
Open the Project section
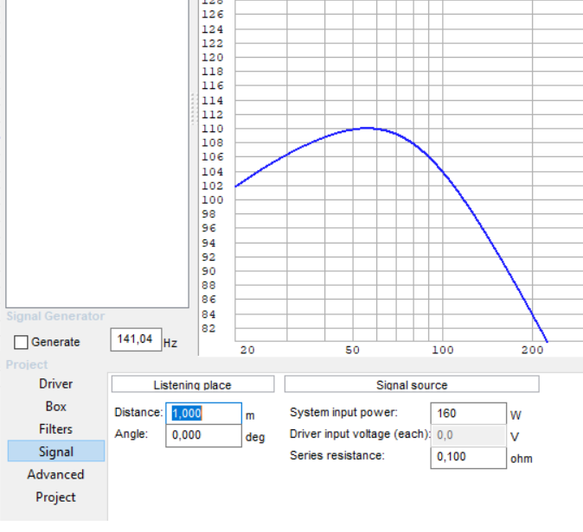point(55,497)
